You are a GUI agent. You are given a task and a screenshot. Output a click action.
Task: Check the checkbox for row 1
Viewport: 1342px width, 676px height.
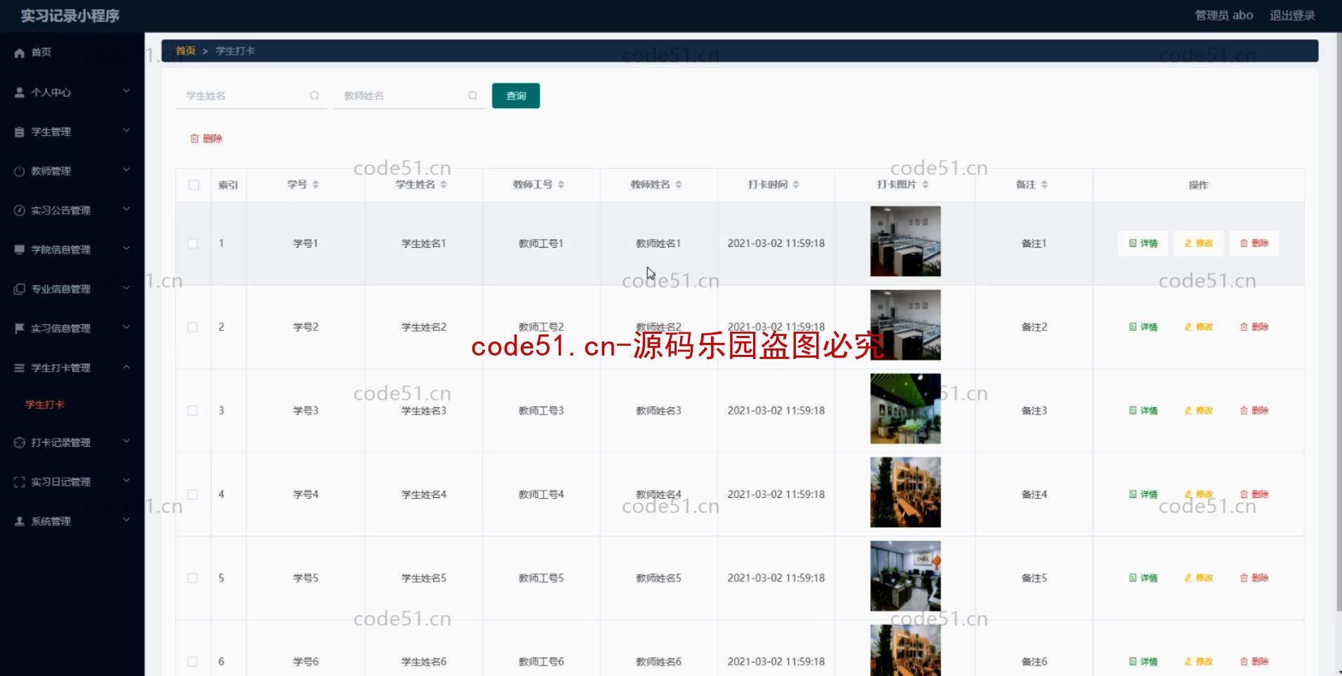(x=192, y=243)
